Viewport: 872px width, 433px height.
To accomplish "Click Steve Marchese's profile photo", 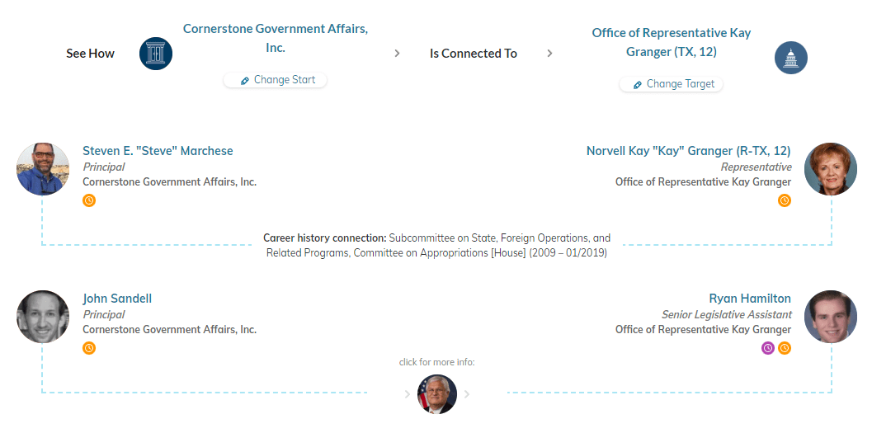I will [43, 169].
